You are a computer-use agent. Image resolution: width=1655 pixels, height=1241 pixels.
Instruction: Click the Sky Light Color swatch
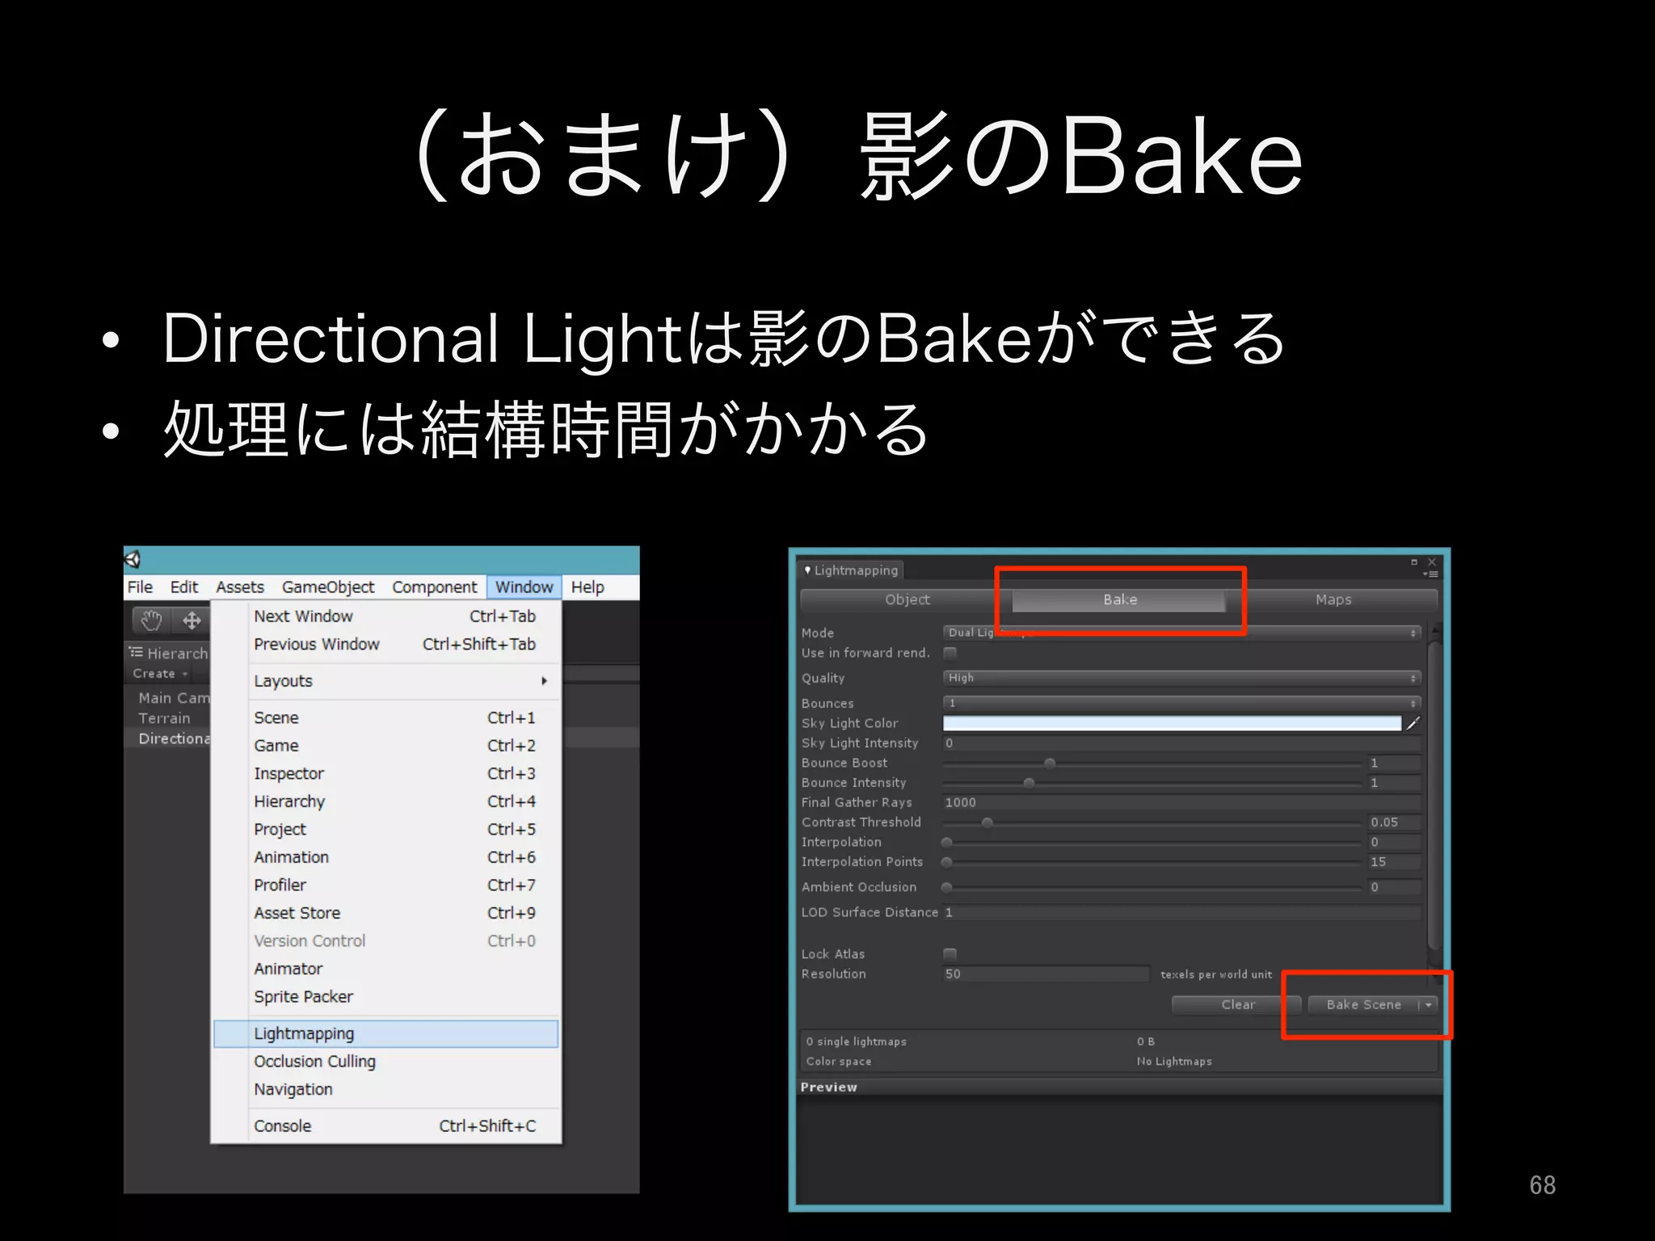tap(1172, 723)
